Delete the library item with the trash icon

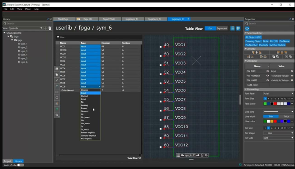pos(50,28)
